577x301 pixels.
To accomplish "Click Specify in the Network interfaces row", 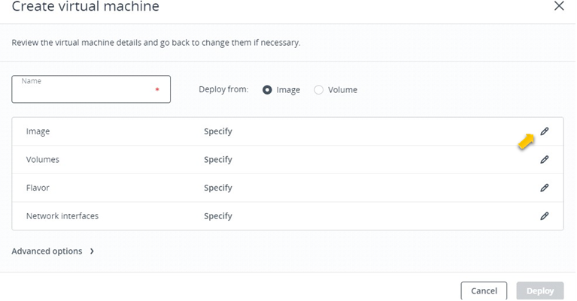I will tap(218, 216).
